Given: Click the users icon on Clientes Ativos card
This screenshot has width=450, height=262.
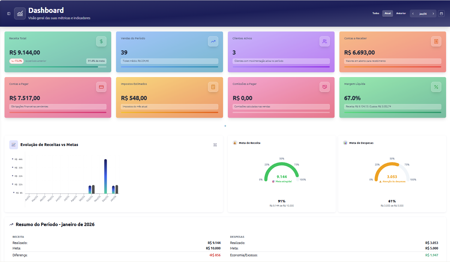Looking at the screenshot, I should (x=325, y=41).
